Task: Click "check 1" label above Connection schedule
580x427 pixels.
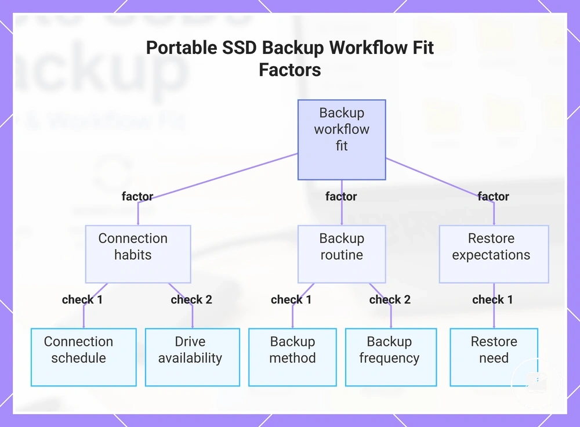Action: (x=82, y=299)
